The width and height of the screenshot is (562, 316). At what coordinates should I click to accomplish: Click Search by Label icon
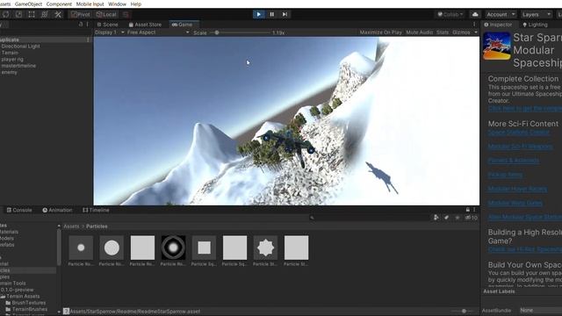click(447, 218)
